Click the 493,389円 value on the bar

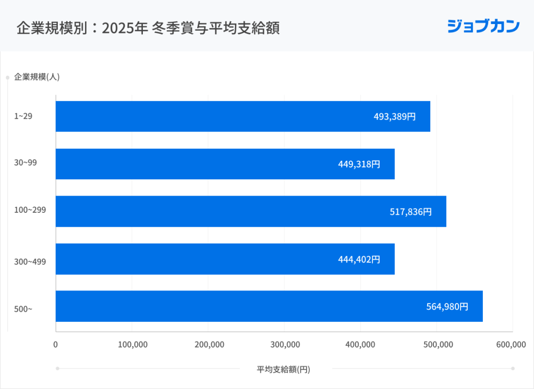point(395,117)
